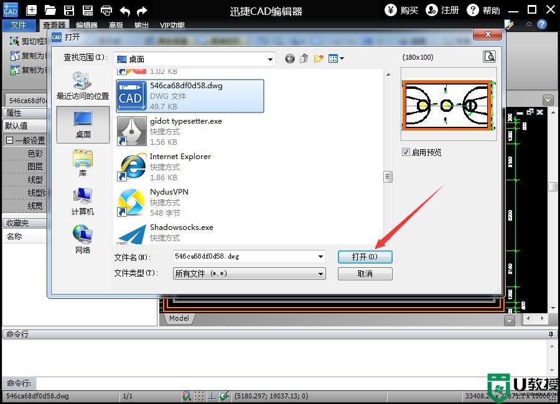Viewport: 560px width, 404px height.
Task: Click the 线型 property row
Action: point(25,180)
